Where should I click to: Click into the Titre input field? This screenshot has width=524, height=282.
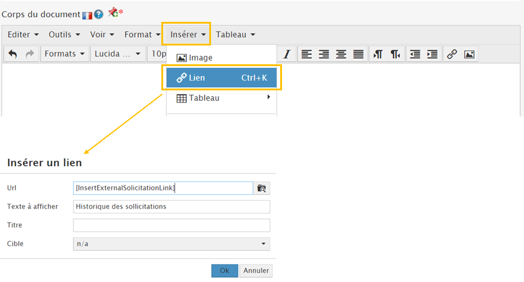click(172, 226)
